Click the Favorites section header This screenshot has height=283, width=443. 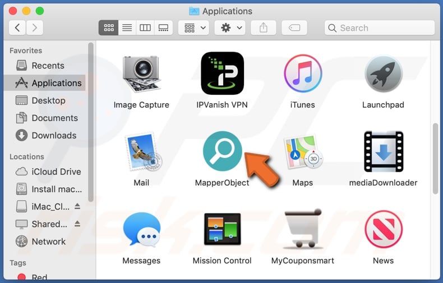(x=26, y=50)
